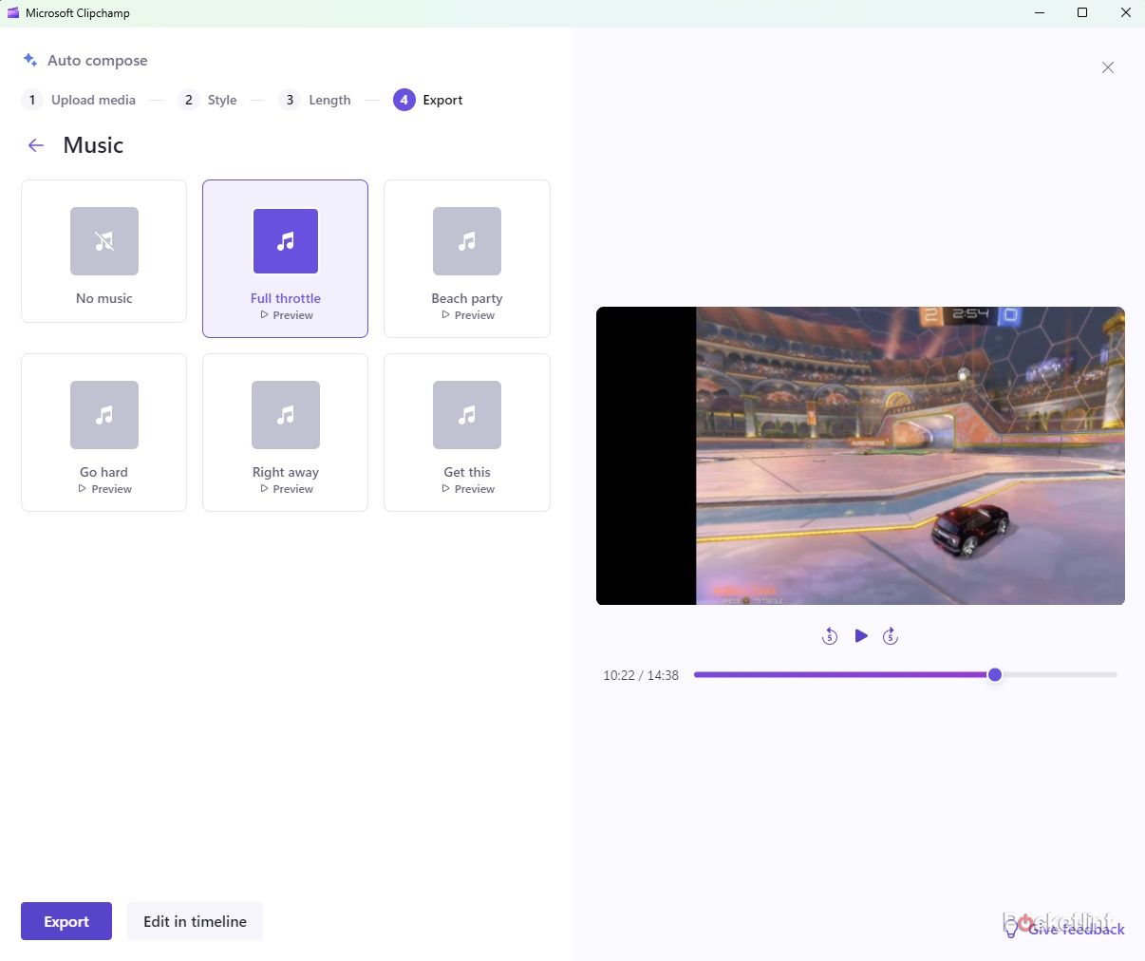Preview the Beach party track
Screen dimensions: 1145x961
point(467,315)
